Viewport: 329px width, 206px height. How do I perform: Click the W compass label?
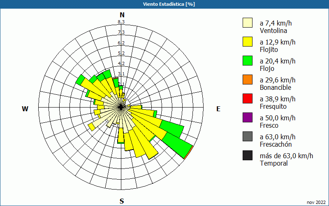click(25, 109)
